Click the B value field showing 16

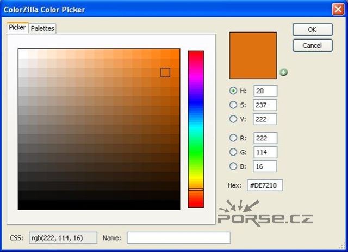click(265, 166)
